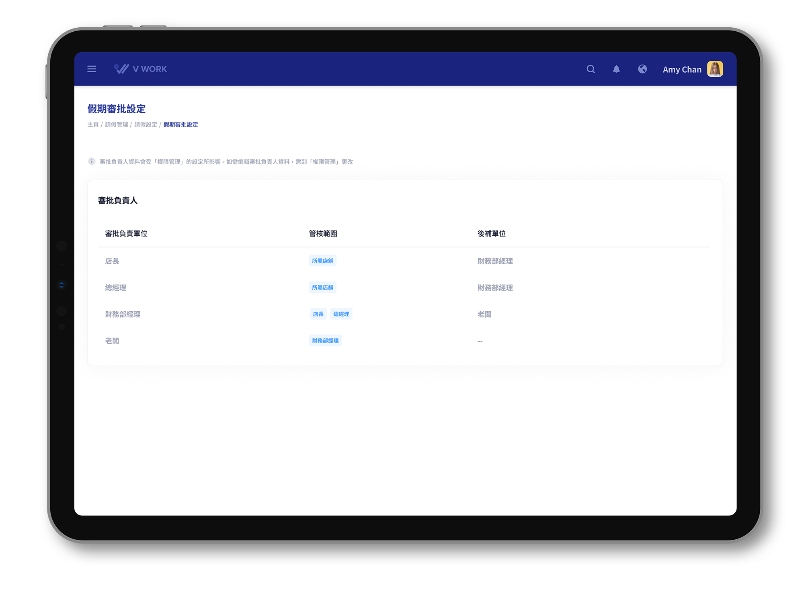Open the hamburger navigation menu
This screenshot has width=804, height=606.
pyautogui.click(x=92, y=69)
